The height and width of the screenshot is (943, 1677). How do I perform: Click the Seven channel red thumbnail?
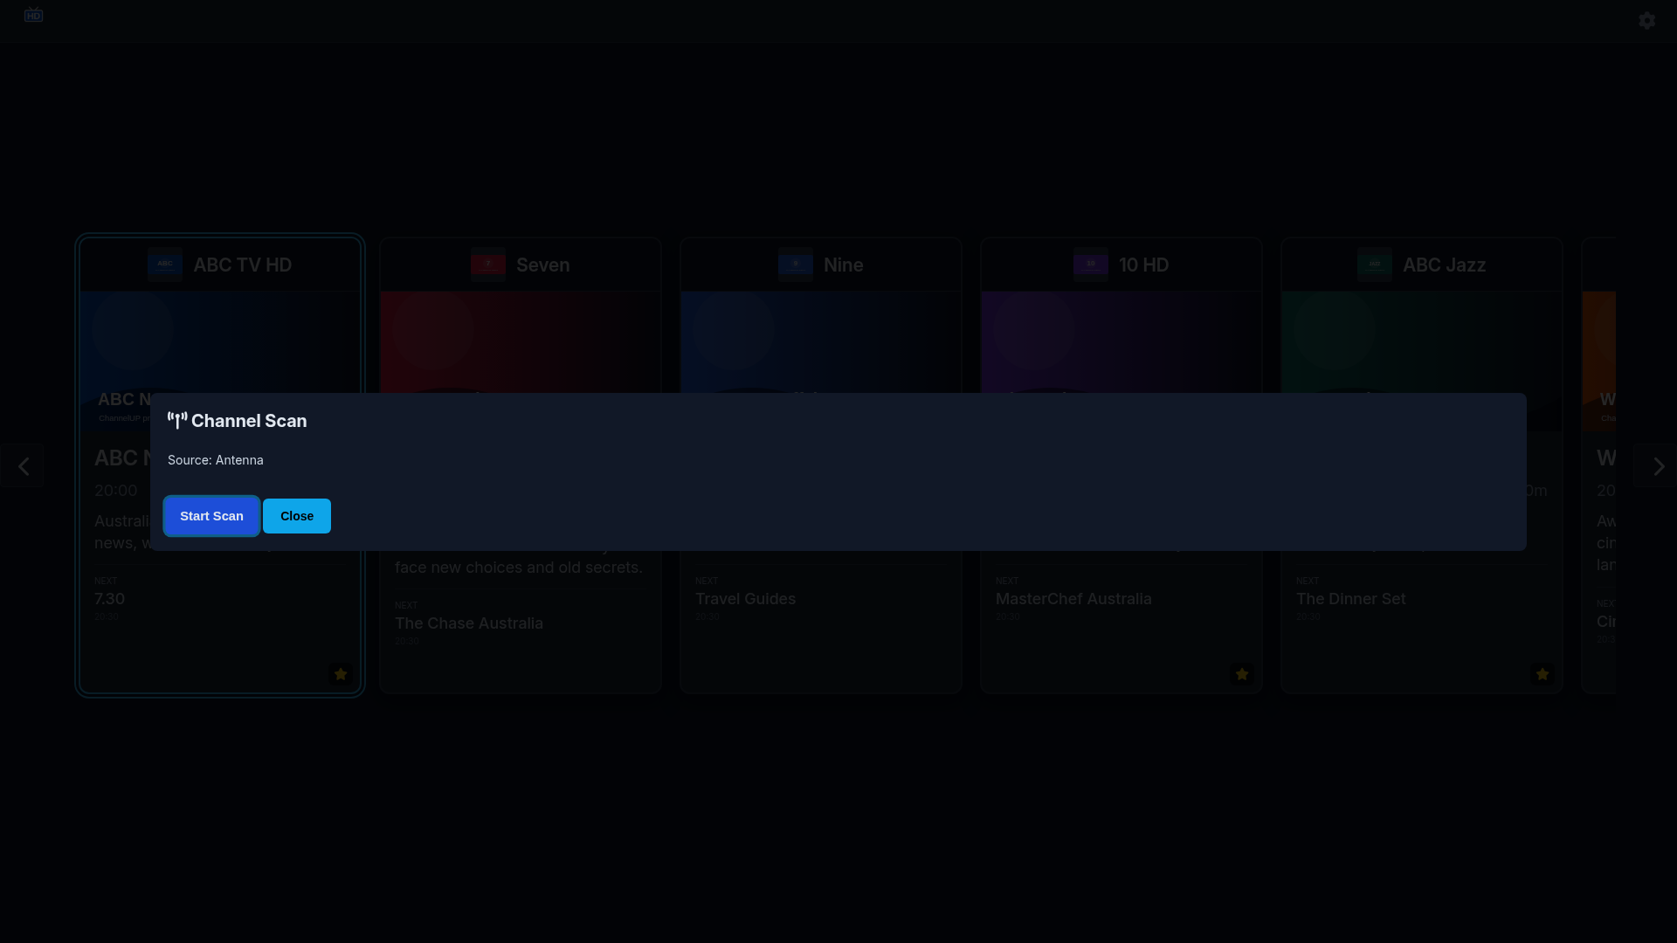pos(521,341)
